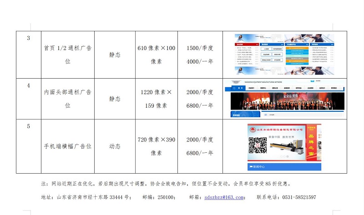The image size is (364, 215).
Task: Click the 720像素×390像素 size cell
Action: [156, 146]
